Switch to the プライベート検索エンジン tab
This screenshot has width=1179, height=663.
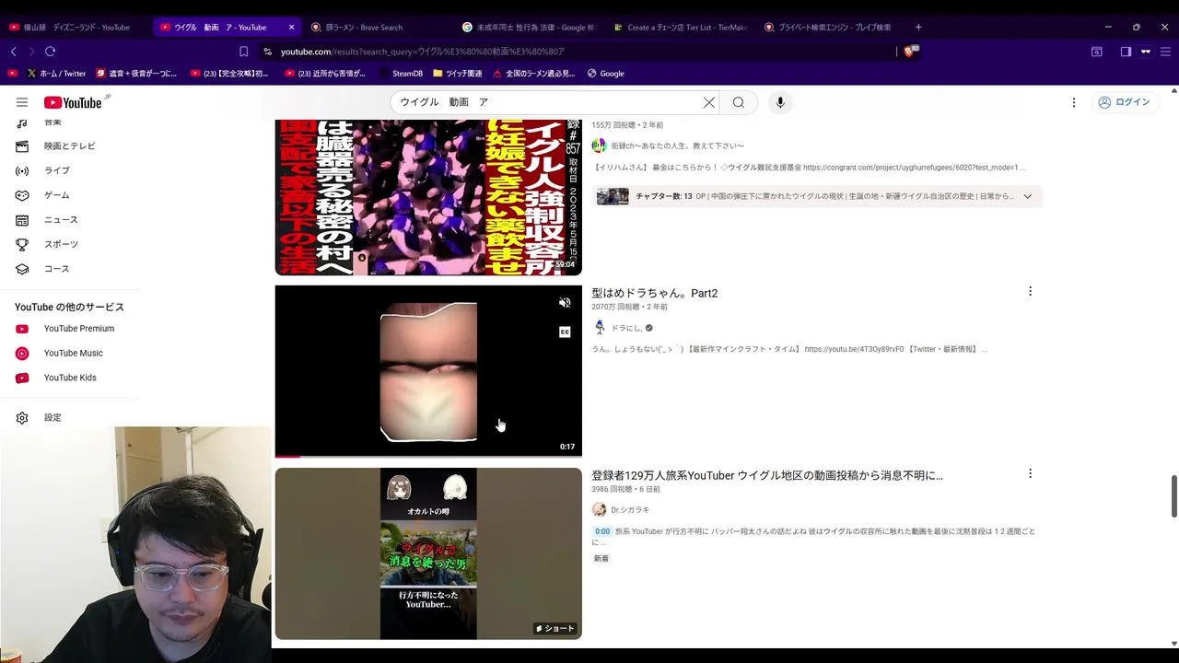pyautogui.click(x=831, y=27)
